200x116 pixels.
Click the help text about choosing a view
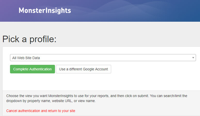tap(97, 96)
